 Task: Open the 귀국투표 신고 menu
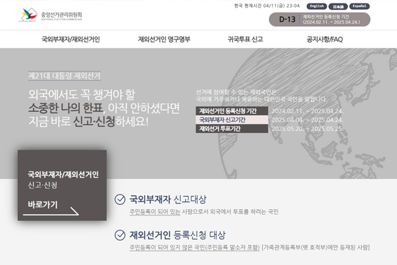pyautogui.click(x=245, y=39)
